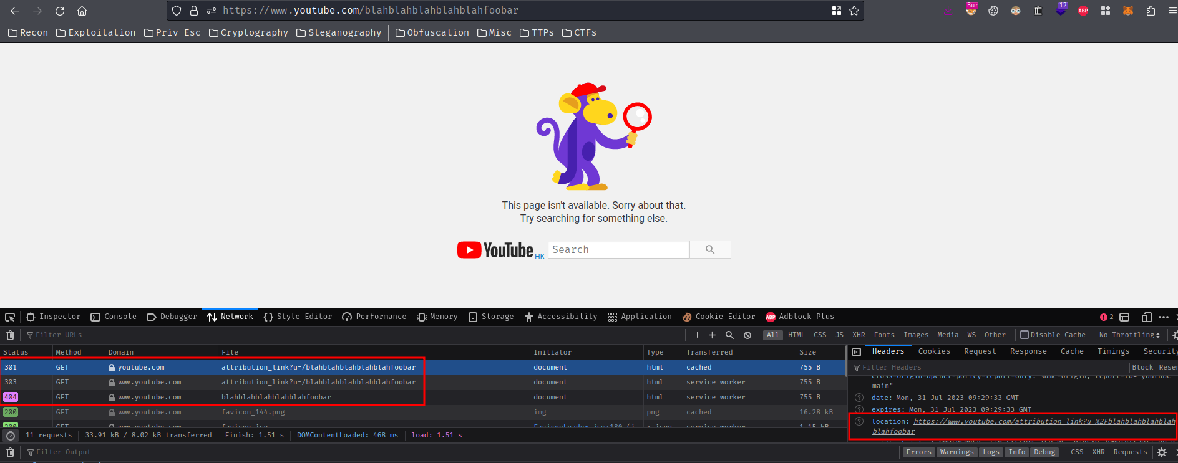
Task: Open the cookie extension icon in browser toolbar
Action: [993, 11]
